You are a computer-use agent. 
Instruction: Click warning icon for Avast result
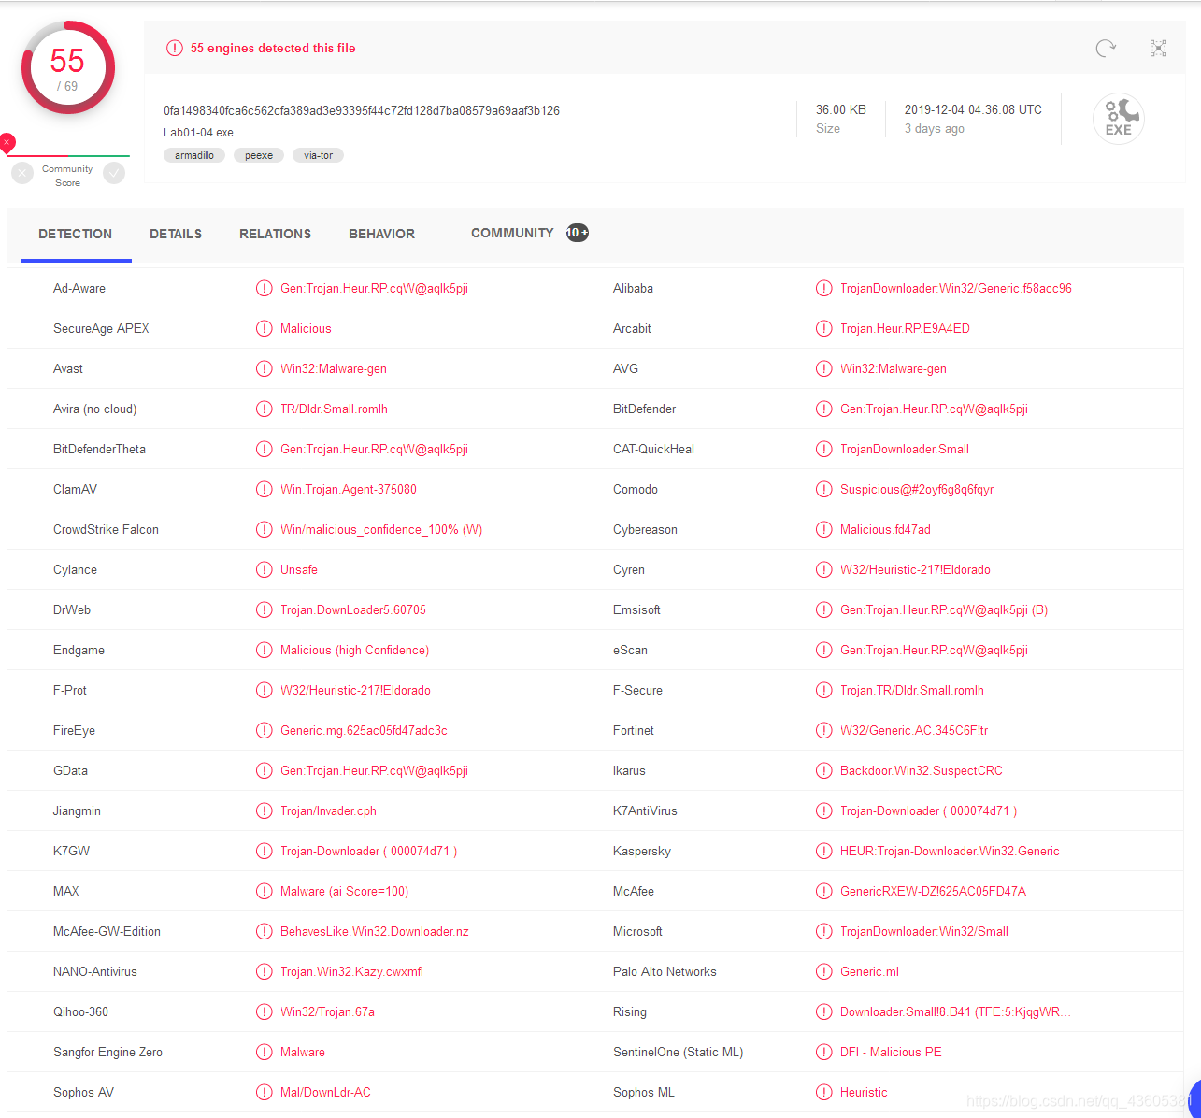click(x=265, y=368)
